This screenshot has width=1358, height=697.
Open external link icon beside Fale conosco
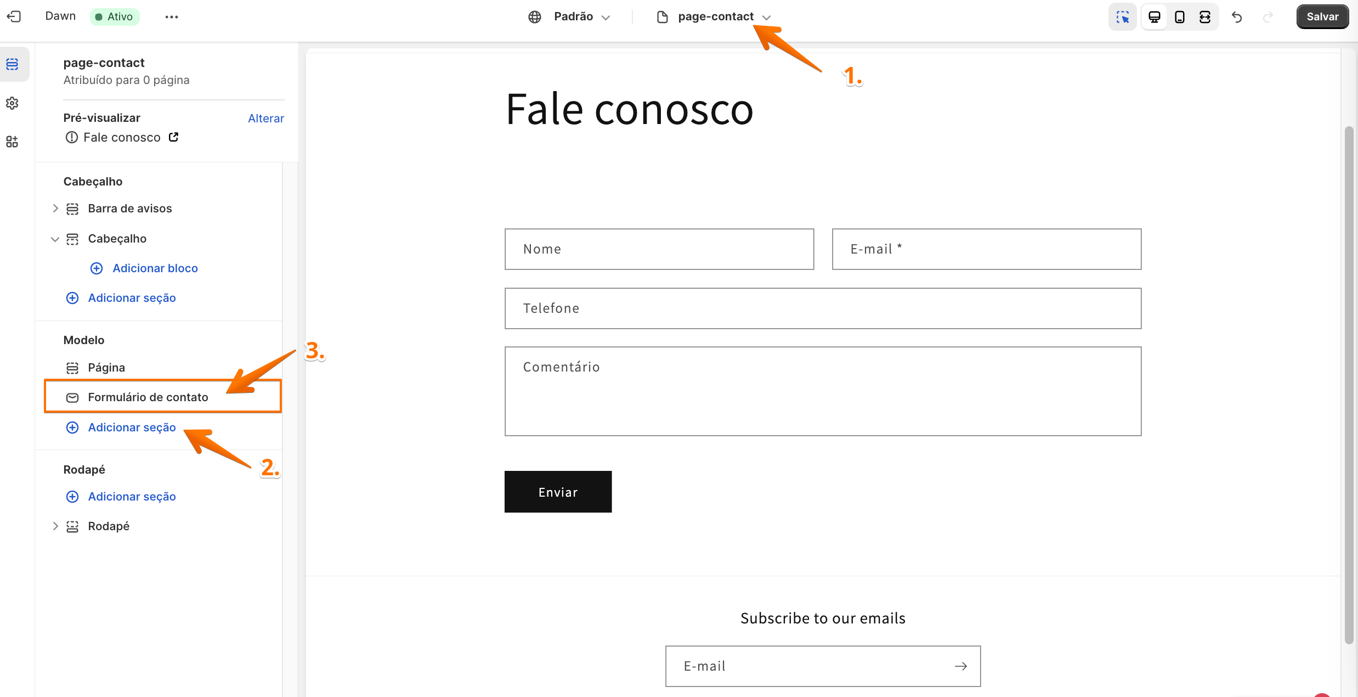[173, 137]
